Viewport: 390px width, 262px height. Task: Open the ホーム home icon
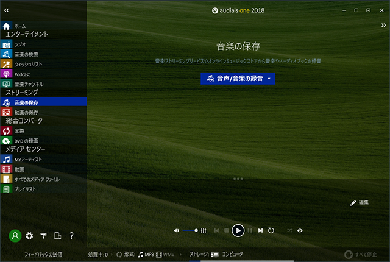pyautogui.click(x=7, y=26)
